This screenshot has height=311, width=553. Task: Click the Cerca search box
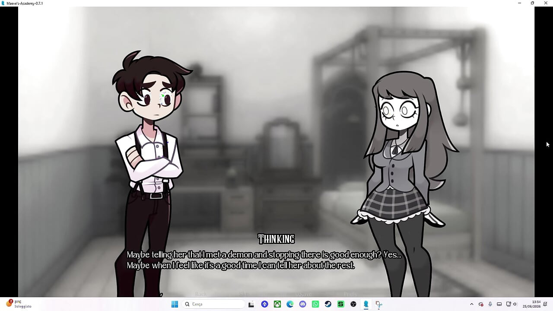click(213, 304)
